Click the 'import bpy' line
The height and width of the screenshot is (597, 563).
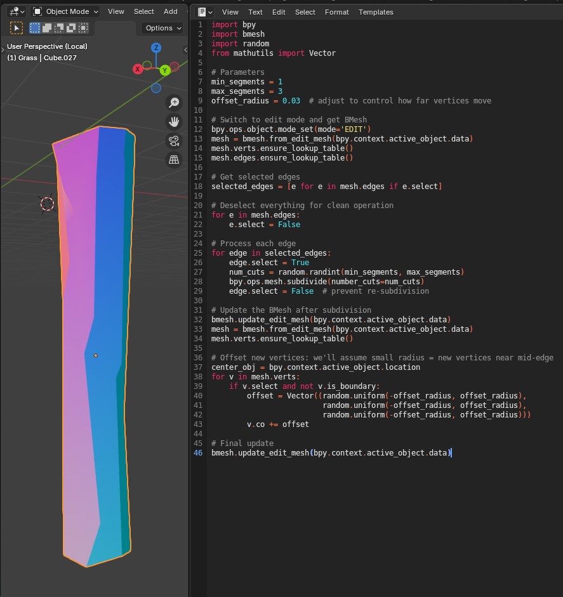pos(234,25)
